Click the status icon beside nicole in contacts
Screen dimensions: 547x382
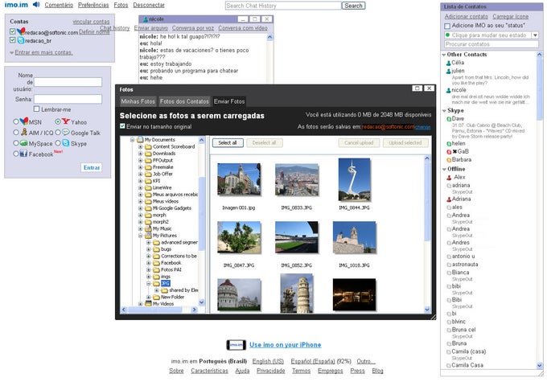tap(448, 90)
